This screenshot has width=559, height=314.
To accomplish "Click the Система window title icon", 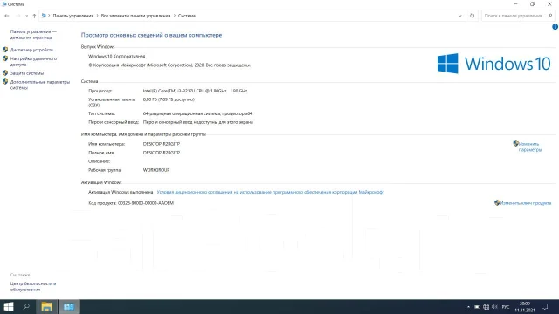I will pos(3,4).
